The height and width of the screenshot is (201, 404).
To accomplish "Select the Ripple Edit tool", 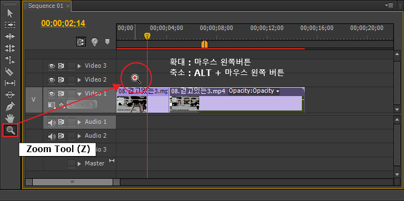I will click(10, 36).
